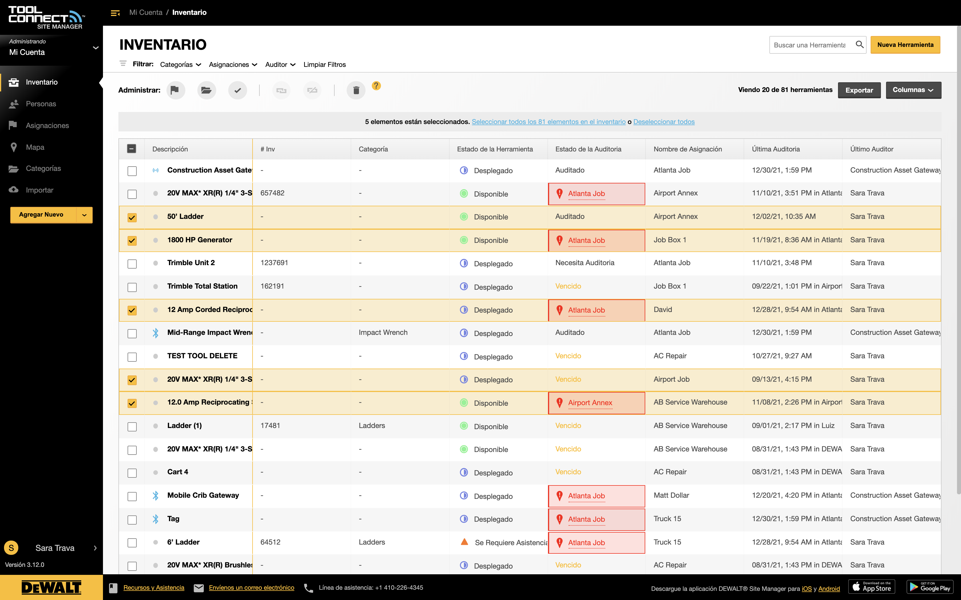Toggle the select-all header checkbox
The height and width of the screenshot is (600, 961).
coord(132,149)
